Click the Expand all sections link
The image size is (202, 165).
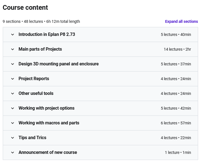click(181, 21)
